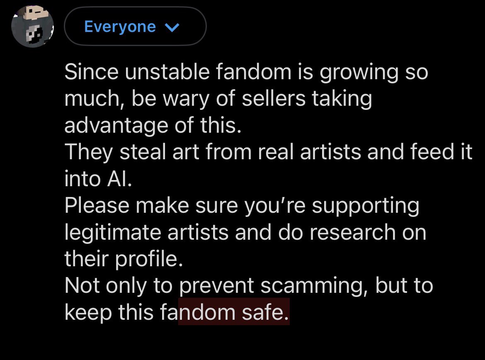Open the pixel-art profile avatar
485x360 pixels.
[x=32, y=26]
